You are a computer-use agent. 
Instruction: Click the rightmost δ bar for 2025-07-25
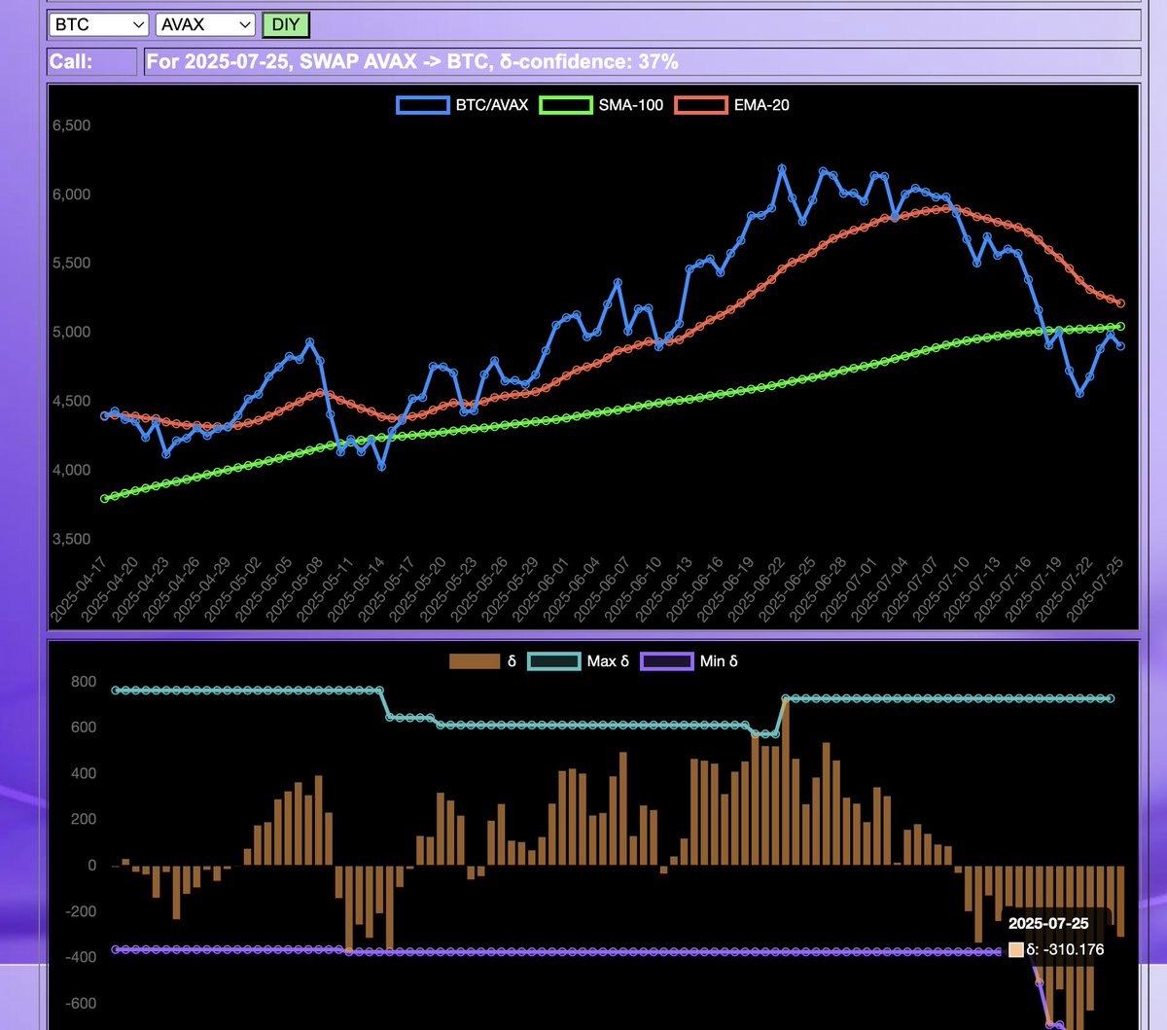pos(1120,902)
